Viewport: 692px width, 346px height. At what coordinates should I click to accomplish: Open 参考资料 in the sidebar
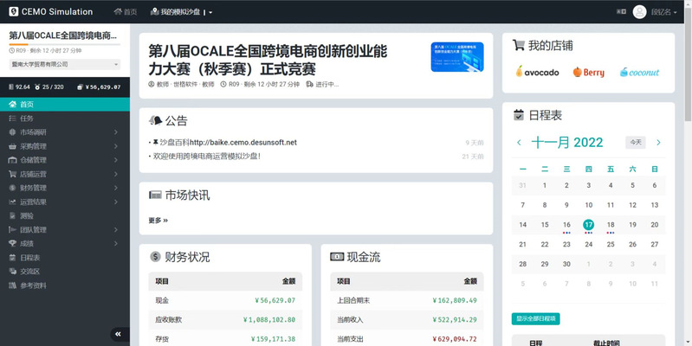point(35,285)
